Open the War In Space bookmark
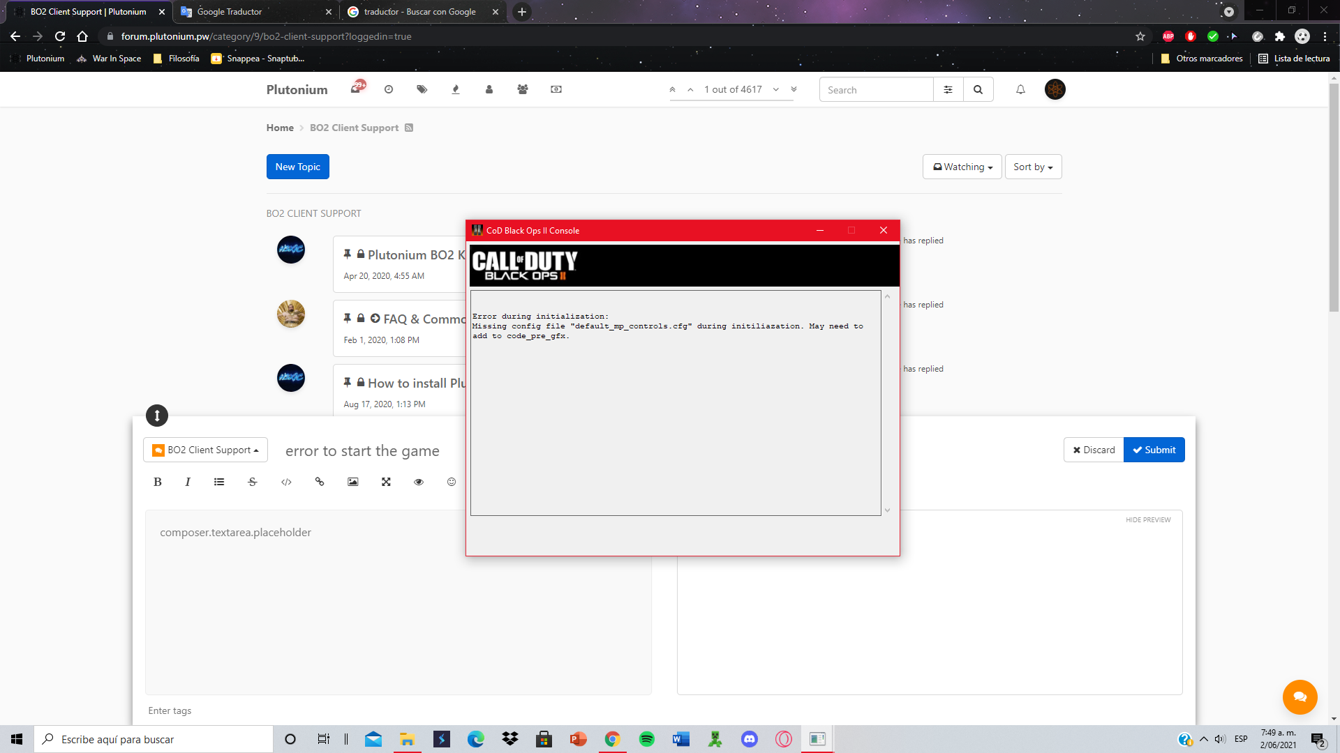The height and width of the screenshot is (753, 1340). (110, 59)
